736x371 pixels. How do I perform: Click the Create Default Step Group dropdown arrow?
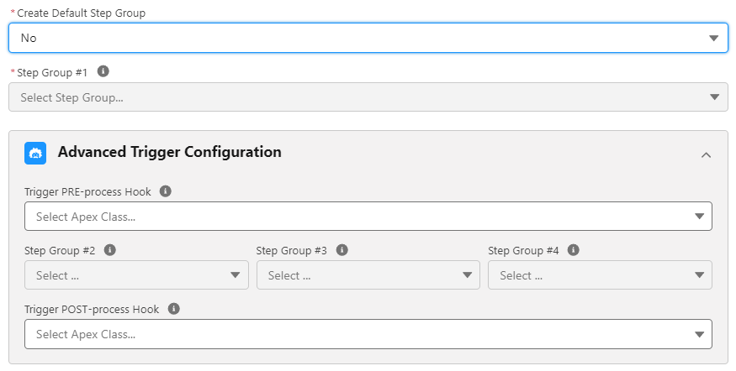tap(713, 38)
